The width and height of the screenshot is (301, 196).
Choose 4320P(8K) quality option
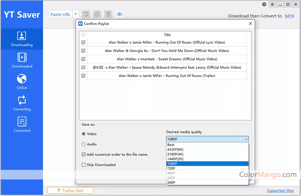point(207,150)
